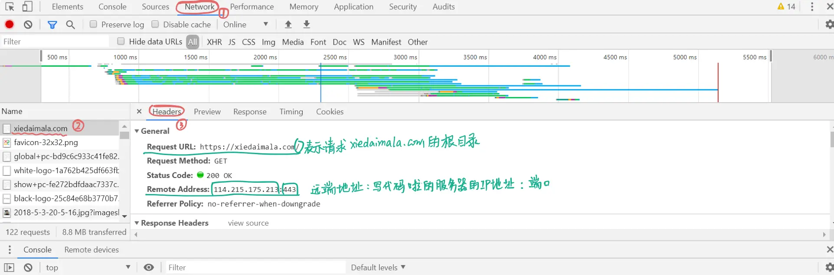The height and width of the screenshot is (275, 834).
Task: Close the console drawer
Action: tap(829, 249)
